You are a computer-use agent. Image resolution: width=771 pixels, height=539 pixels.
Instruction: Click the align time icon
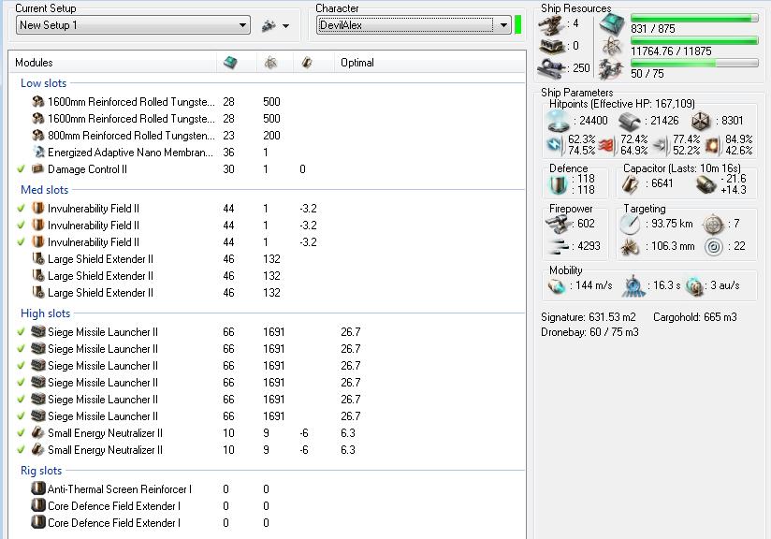point(633,285)
